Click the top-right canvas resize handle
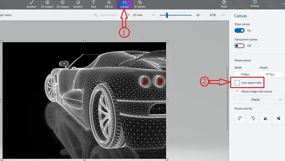Image resolution: width=285 pixels, height=161 pixels. tap(167, 41)
